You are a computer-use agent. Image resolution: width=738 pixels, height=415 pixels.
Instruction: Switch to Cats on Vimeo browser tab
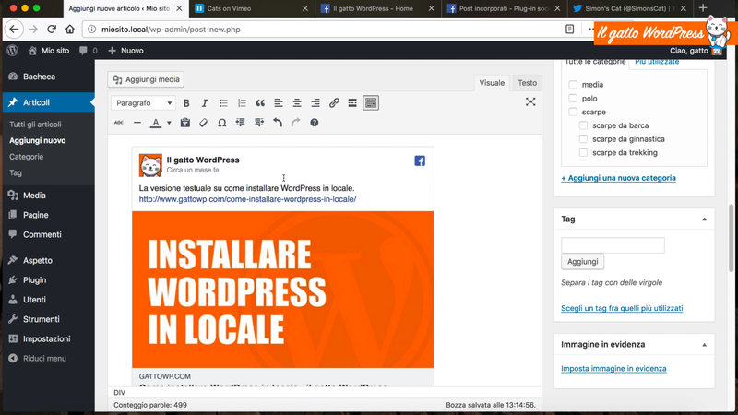[x=252, y=8]
